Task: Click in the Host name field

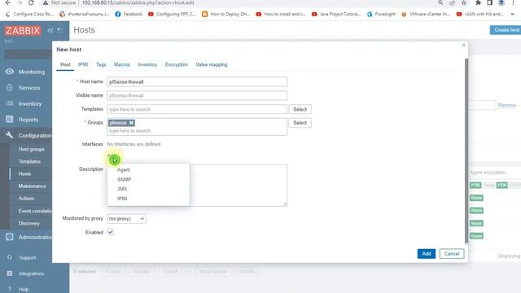Action: 197,81
